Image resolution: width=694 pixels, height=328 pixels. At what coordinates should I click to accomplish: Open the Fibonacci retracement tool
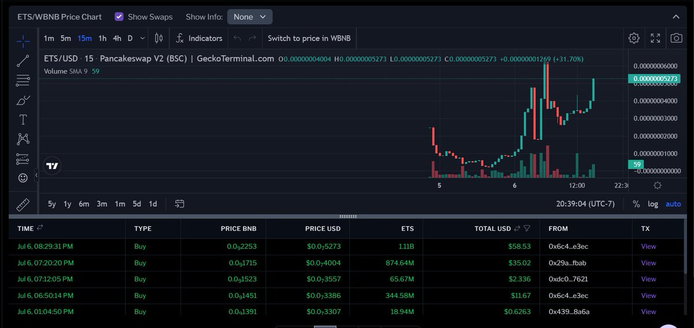[x=23, y=80]
